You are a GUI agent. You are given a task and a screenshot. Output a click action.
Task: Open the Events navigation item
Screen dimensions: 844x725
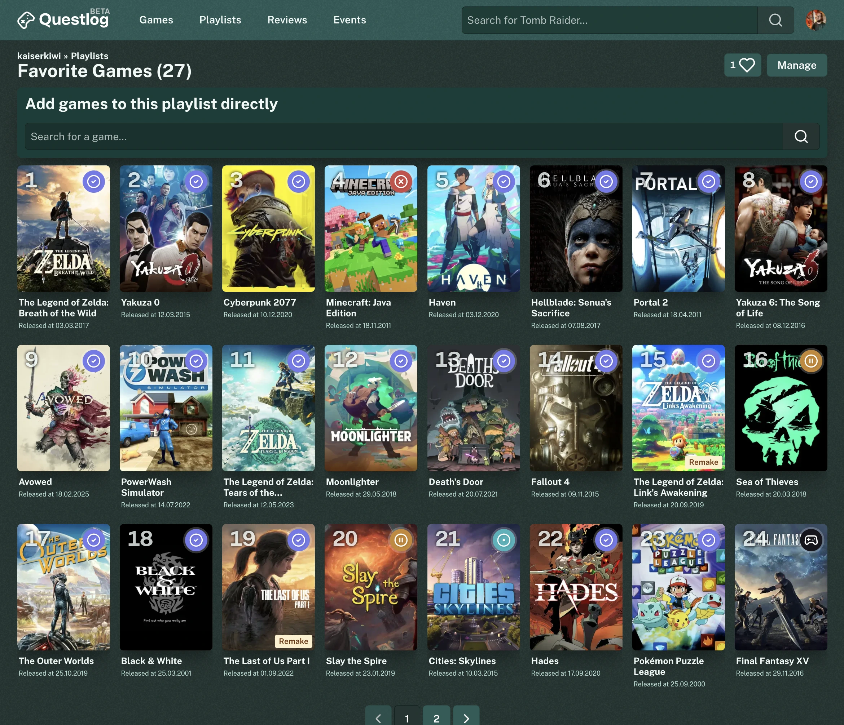point(350,20)
